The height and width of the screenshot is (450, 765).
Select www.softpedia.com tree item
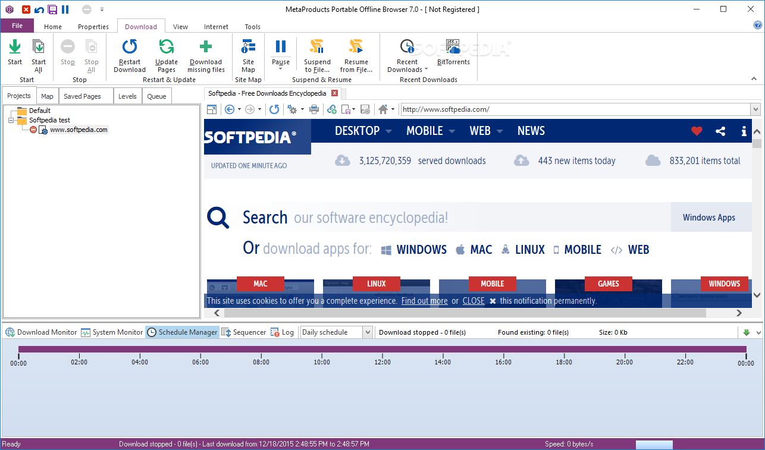pyautogui.click(x=79, y=130)
